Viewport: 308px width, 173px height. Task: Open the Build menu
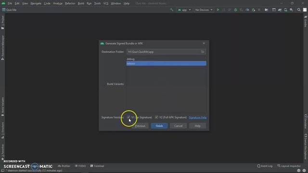(81, 3)
